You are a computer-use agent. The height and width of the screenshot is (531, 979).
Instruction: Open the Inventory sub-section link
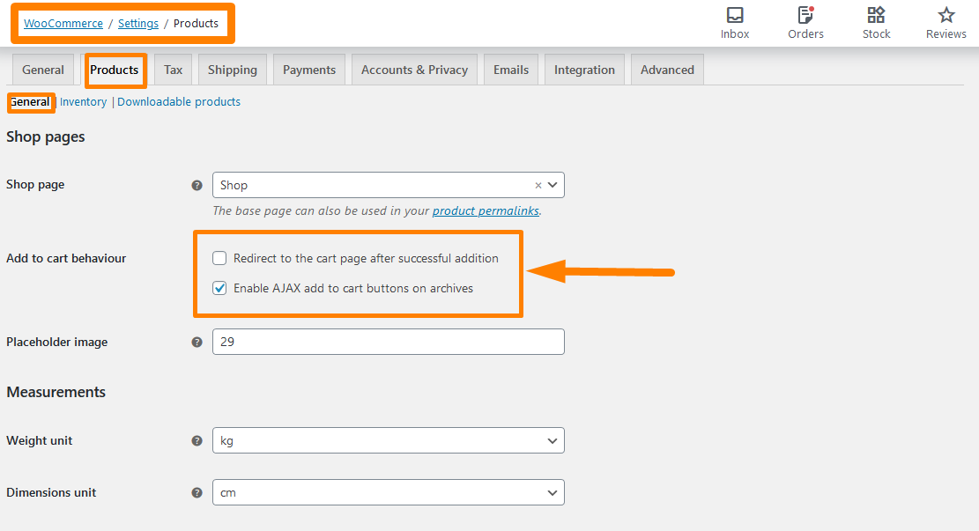pos(83,101)
